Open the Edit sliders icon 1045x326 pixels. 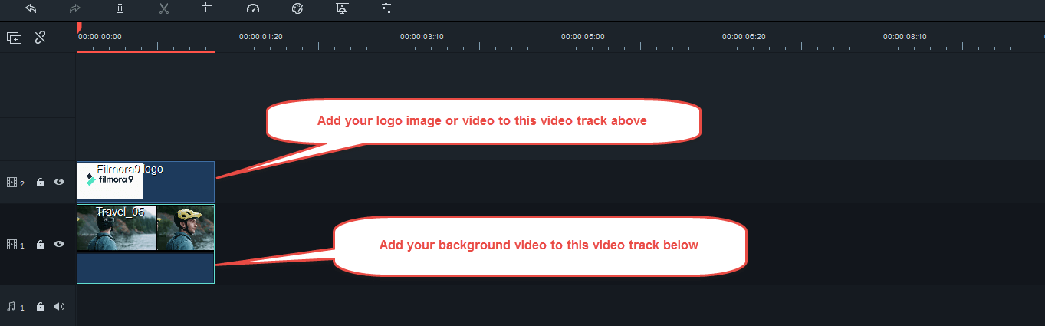tap(386, 8)
